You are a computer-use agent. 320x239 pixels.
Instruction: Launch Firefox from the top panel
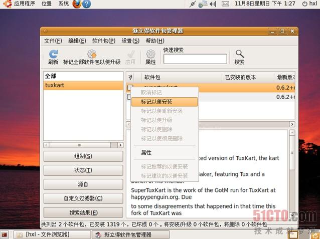(77, 4)
